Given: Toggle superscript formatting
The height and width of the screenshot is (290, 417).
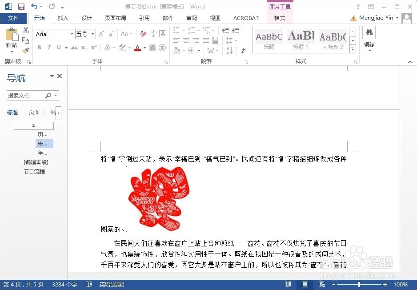Looking at the screenshot, I should pos(94,48).
